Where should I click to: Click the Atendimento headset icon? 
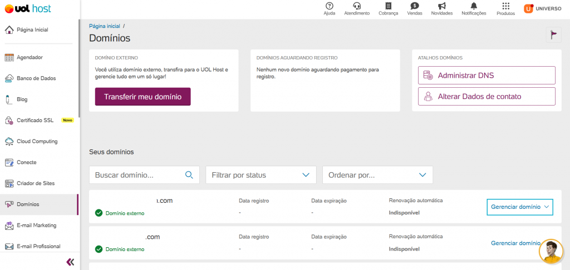(x=357, y=6)
